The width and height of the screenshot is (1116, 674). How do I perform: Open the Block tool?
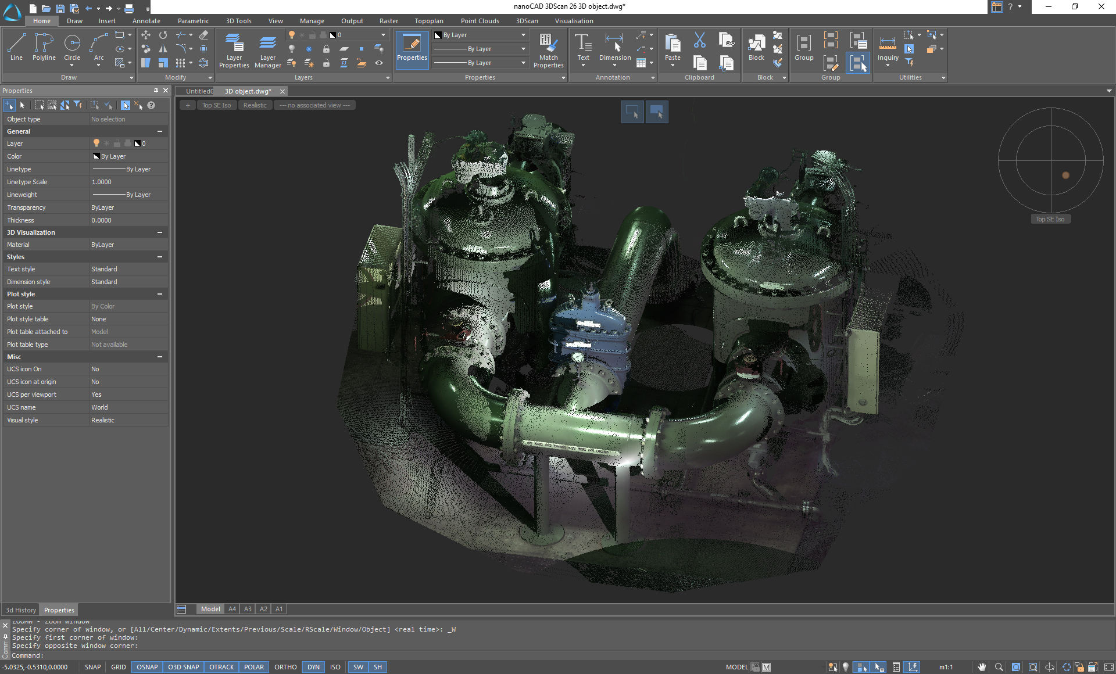pyautogui.click(x=756, y=48)
